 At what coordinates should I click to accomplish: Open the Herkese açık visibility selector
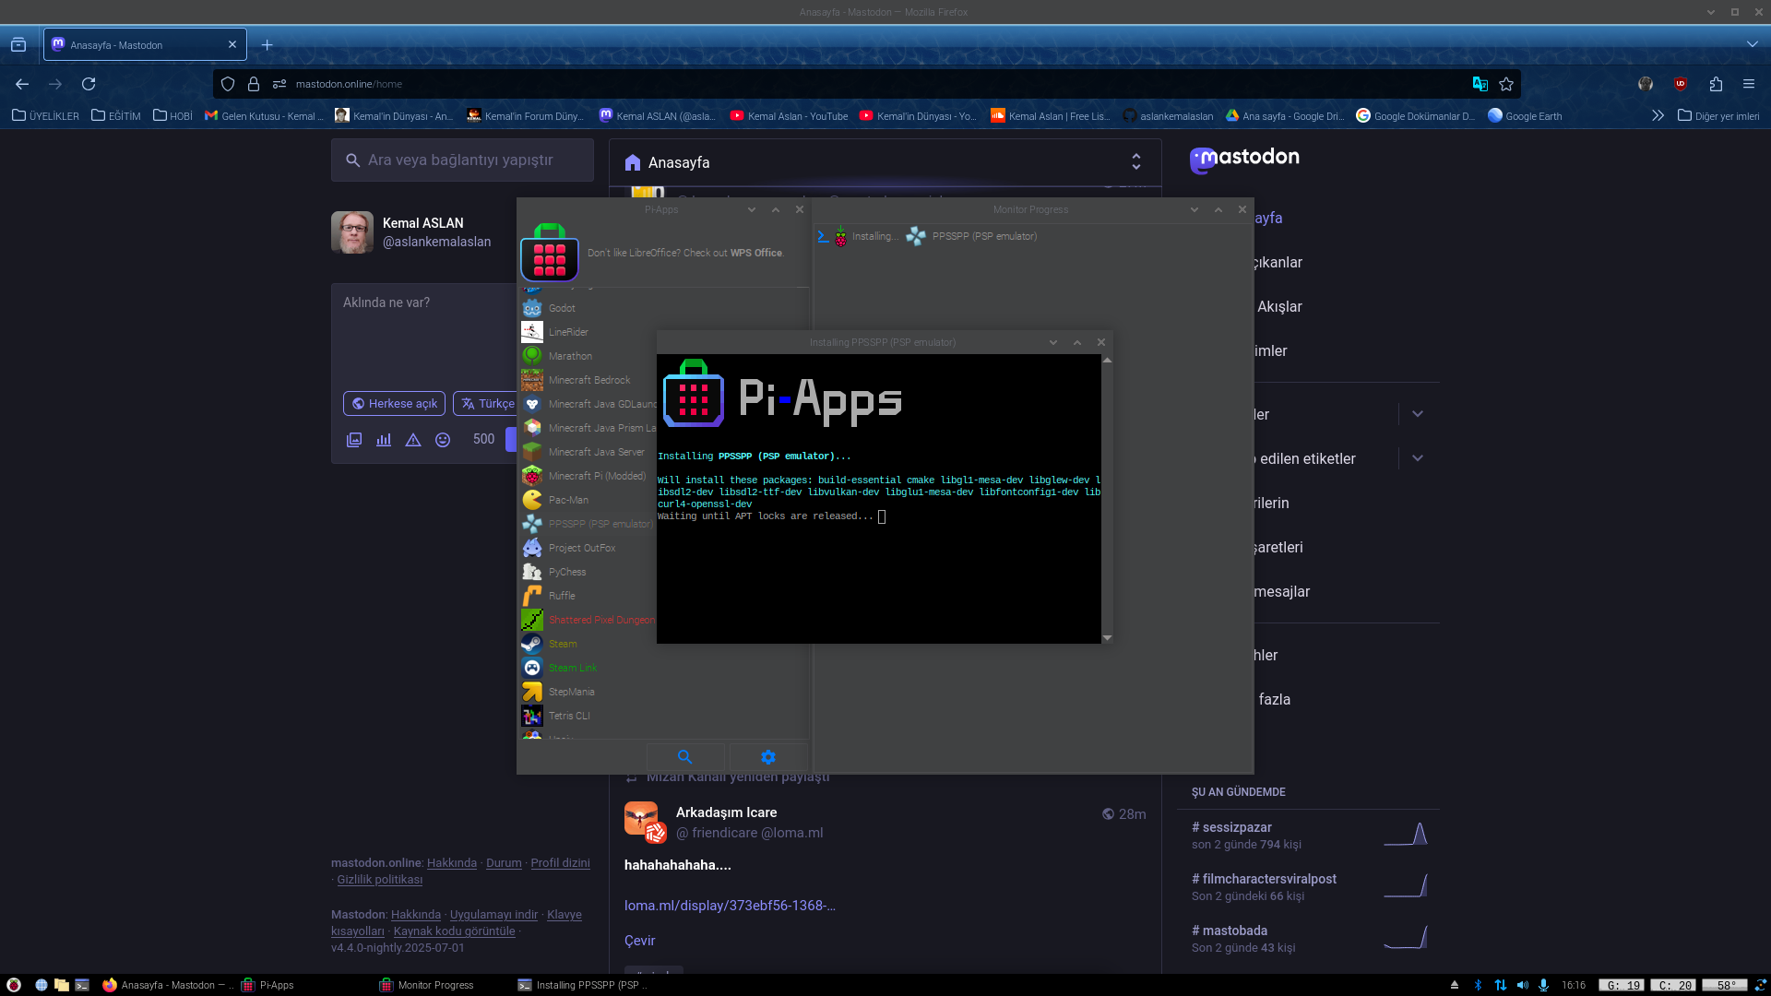coord(395,404)
